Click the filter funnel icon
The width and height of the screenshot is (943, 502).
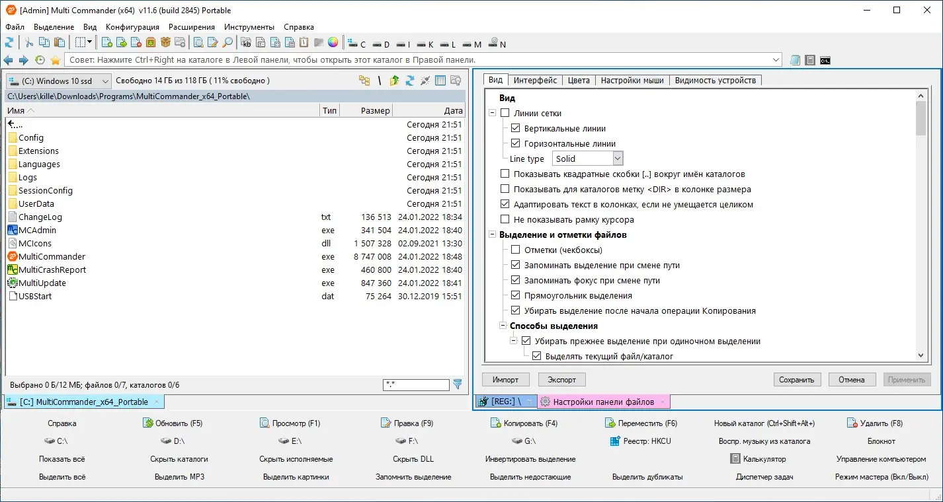(457, 384)
